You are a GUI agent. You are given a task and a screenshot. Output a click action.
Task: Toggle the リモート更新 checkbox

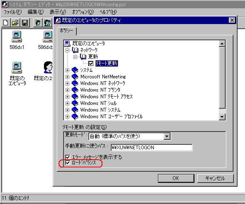[91, 63]
